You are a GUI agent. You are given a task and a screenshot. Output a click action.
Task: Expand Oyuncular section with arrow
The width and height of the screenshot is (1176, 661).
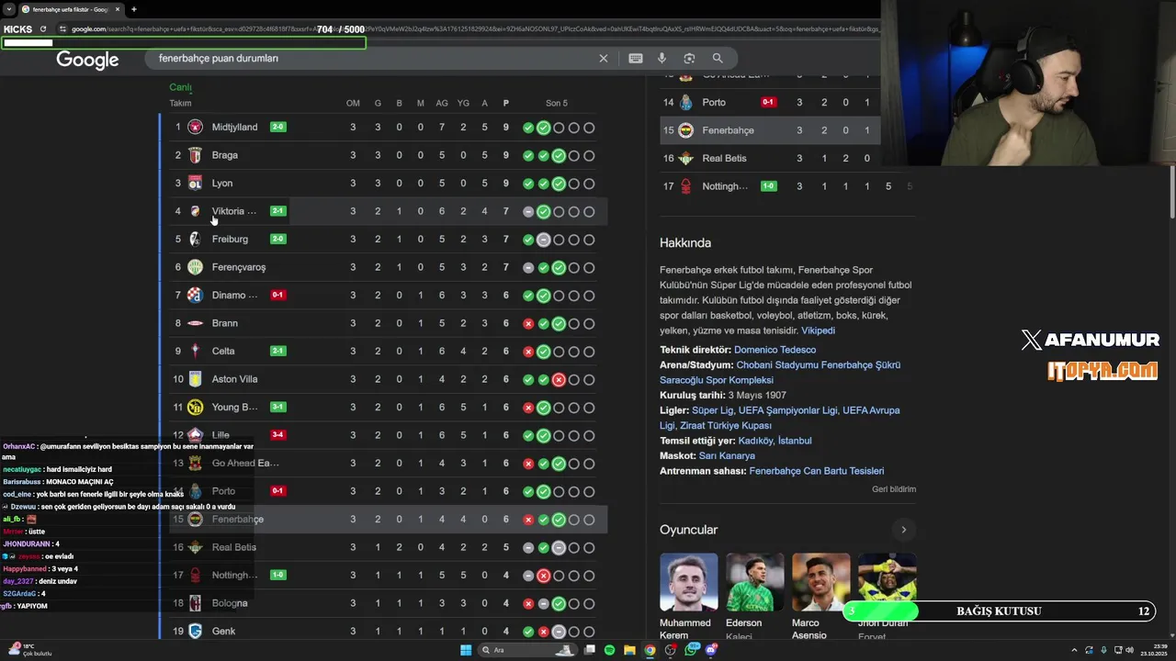tap(903, 530)
